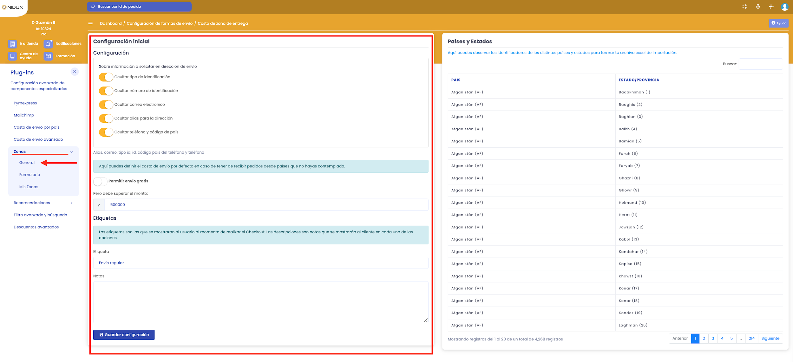The width and height of the screenshot is (793, 362).
Task: Open Mis Zonas menu item
Action: pyautogui.click(x=29, y=187)
